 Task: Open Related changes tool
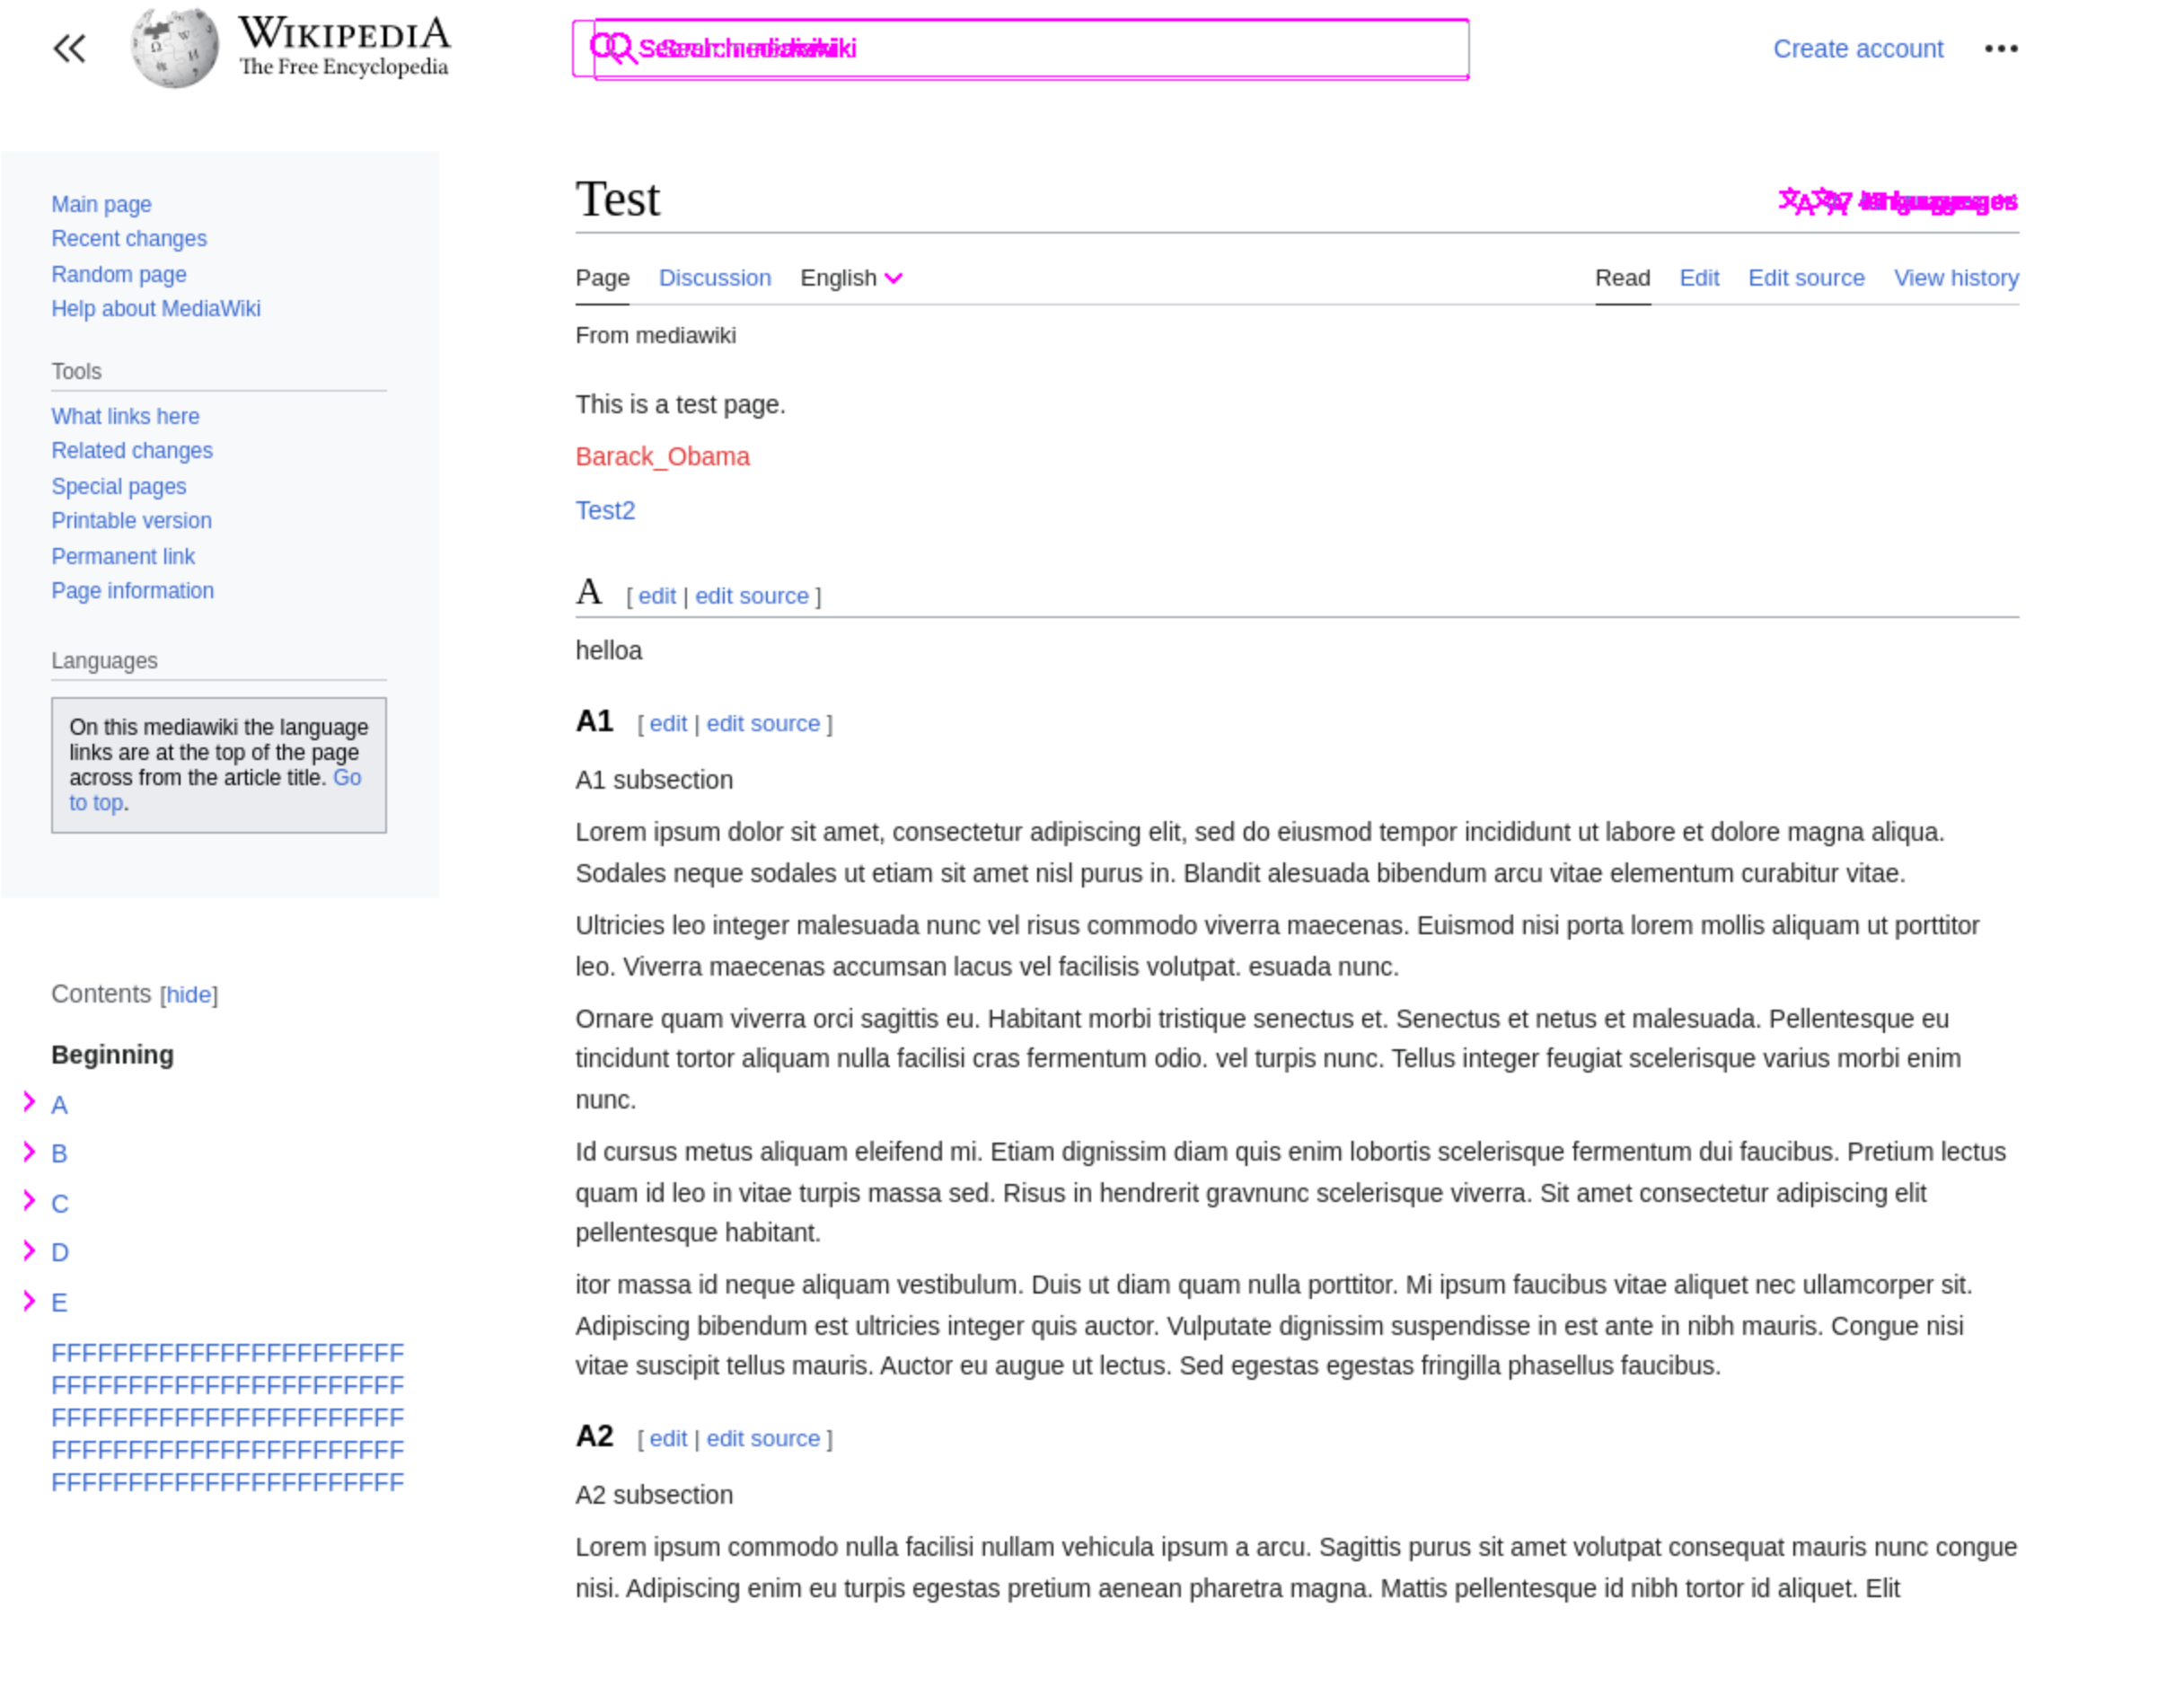click(132, 450)
